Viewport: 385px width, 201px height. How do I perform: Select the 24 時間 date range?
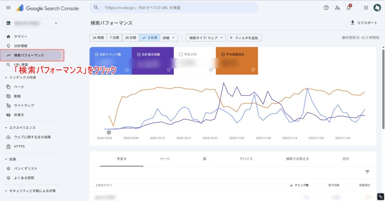(98, 38)
